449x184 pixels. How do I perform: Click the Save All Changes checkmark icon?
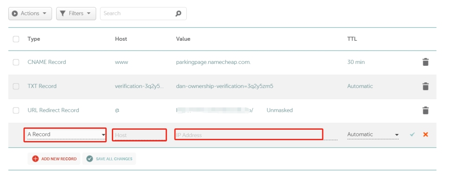[90, 159]
